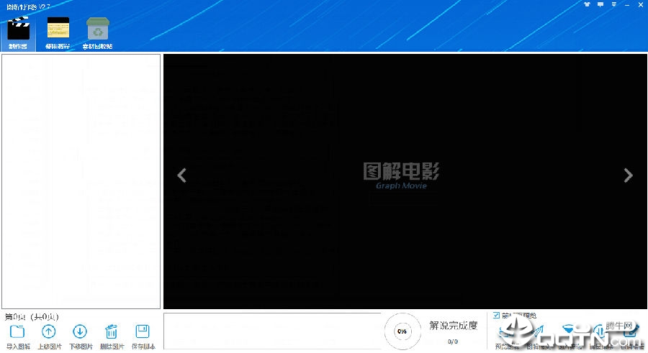
Task: Click the 导入图解 folder icon
Action: [x=17, y=332]
